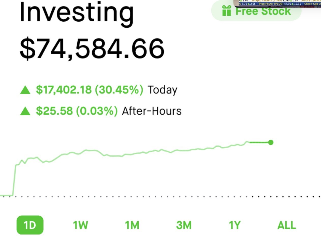Select the 1D time range
Image resolution: width=321 pixels, height=250 pixels.
click(x=30, y=225)
